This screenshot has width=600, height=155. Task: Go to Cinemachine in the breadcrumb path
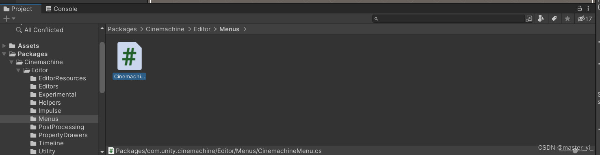(165, 29)
